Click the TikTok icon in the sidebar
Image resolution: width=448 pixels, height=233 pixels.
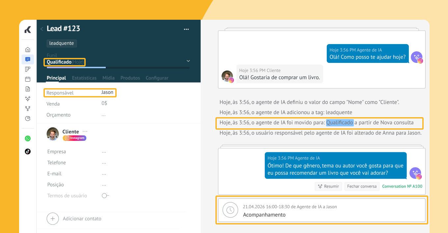point(28,151)
